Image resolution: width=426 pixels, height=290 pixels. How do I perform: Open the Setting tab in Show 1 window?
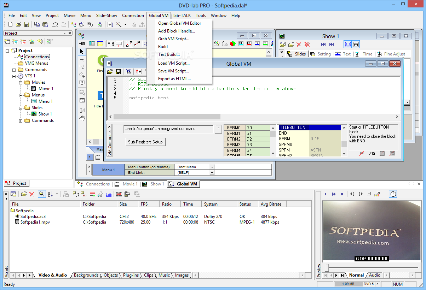tap(321, 54)
